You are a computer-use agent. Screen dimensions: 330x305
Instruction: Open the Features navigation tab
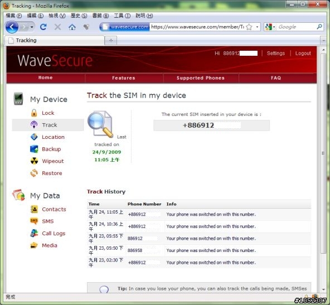point(124,78)
